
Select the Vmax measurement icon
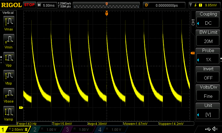(9, 22)
